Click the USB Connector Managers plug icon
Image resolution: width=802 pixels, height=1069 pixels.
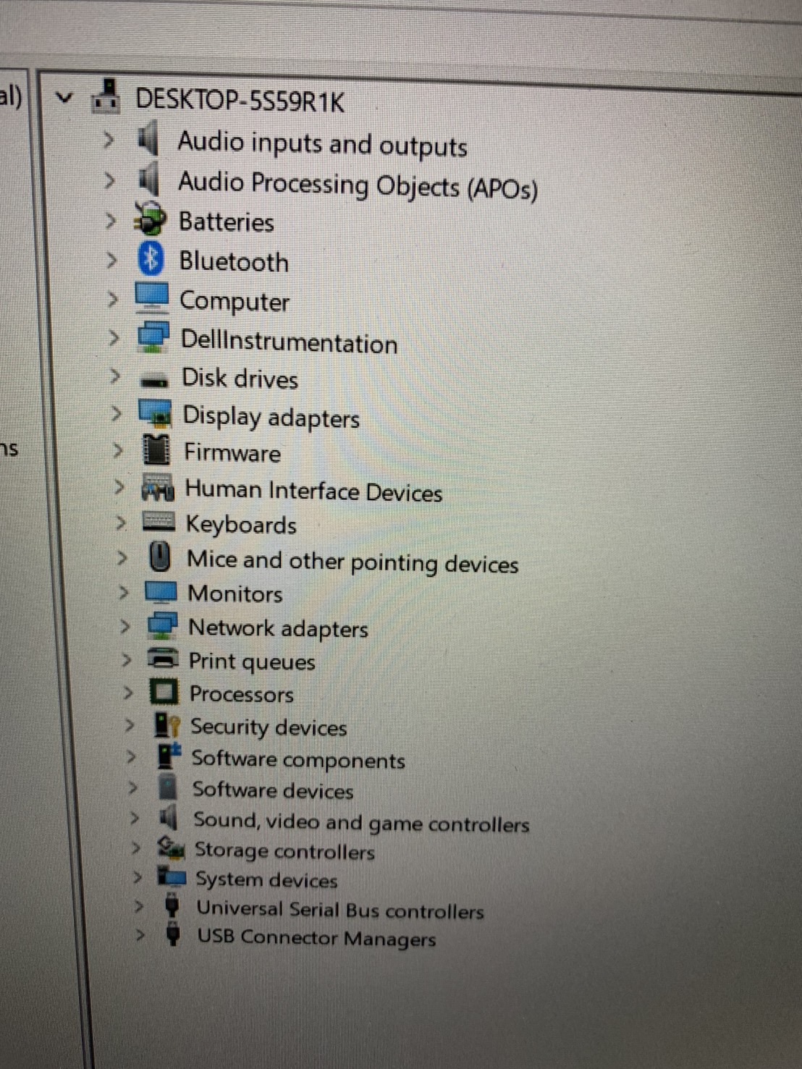coord(173,934)
